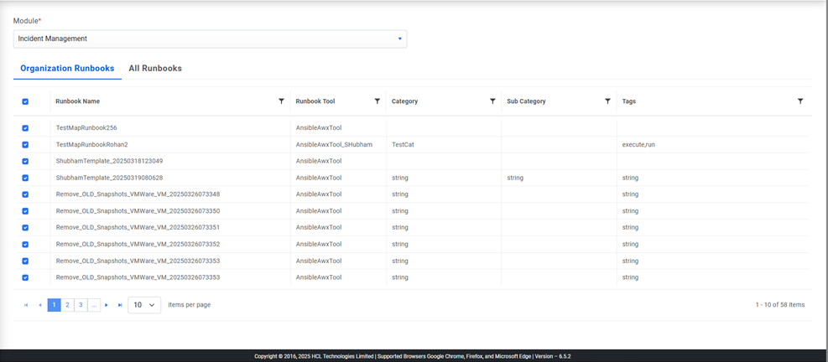Uncheck Remove_OLD_Snapshots_VMWare_VM_20250326073348 checkbox
The image size is (828, 362).
(x=25, y=194)
